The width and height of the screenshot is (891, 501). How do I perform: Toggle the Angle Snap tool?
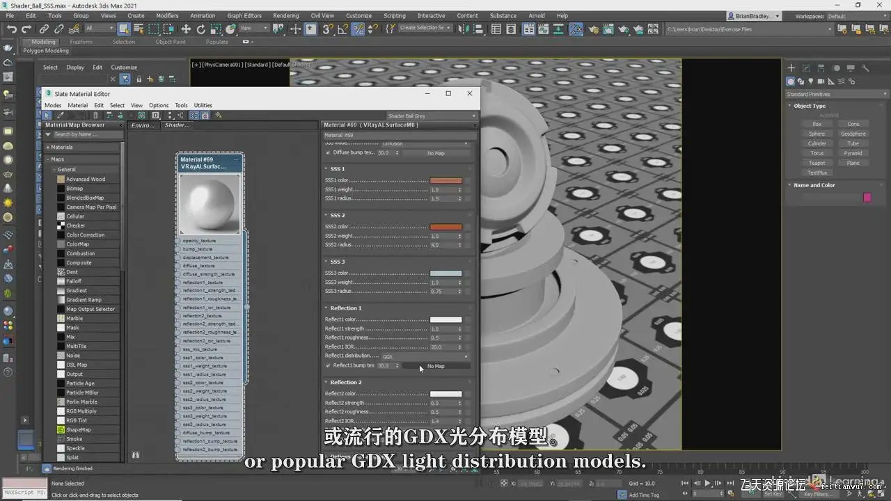point(342,29)
